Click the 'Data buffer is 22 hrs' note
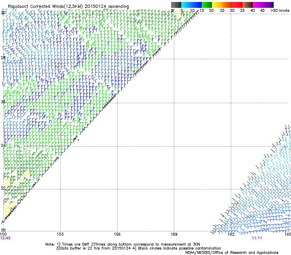Viewport: 291px width, 255px height. [x=138, y=248]
